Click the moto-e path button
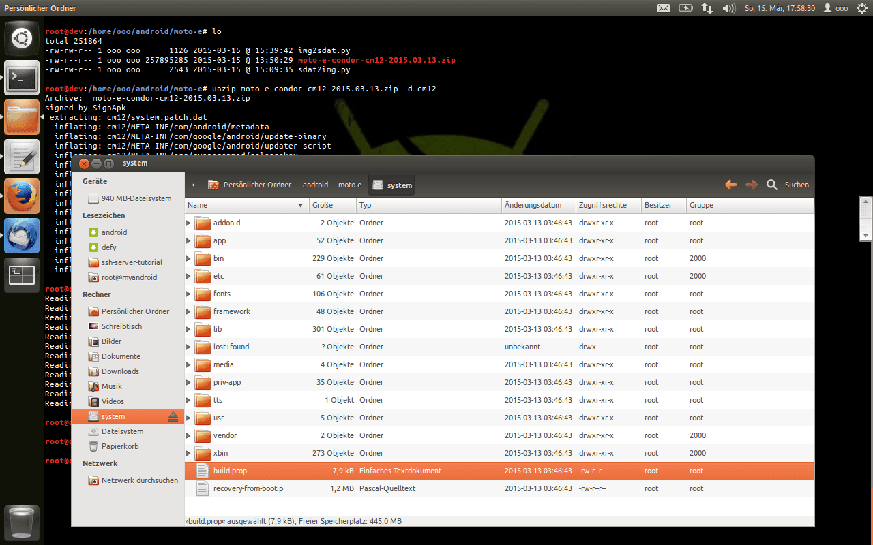Image resolution: width=873 pixels, height=545 pixels. 350,185
